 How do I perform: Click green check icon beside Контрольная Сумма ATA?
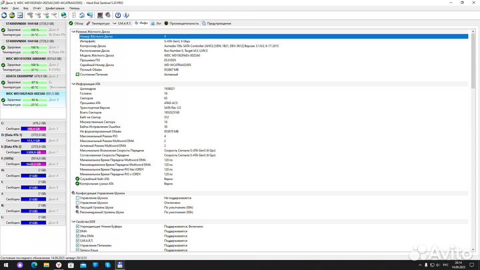coord(77,184)
